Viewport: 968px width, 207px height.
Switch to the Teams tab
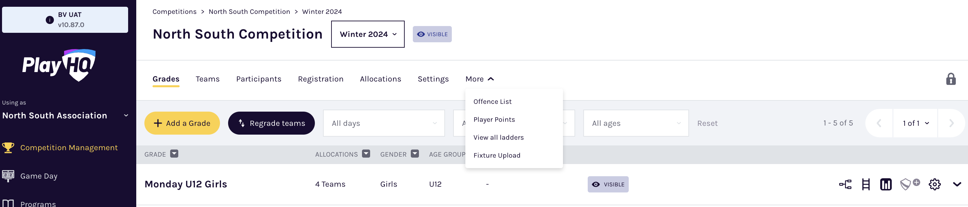207,79
